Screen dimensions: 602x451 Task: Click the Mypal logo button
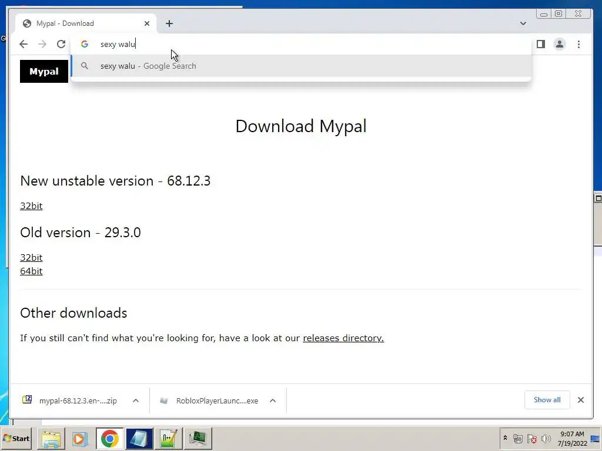point(44,71)
